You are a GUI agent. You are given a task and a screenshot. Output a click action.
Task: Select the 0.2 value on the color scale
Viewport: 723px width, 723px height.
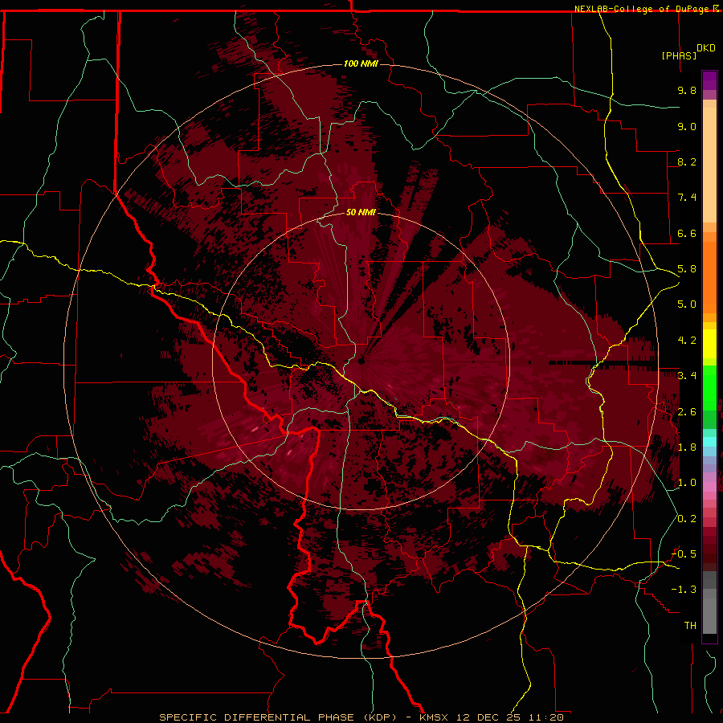point(687,519)
